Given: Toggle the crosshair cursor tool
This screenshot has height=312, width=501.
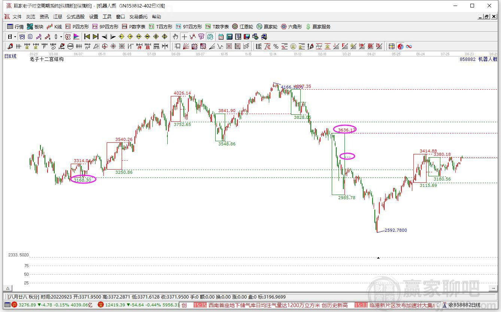Looking at the screenshot, I should [184, 37].
